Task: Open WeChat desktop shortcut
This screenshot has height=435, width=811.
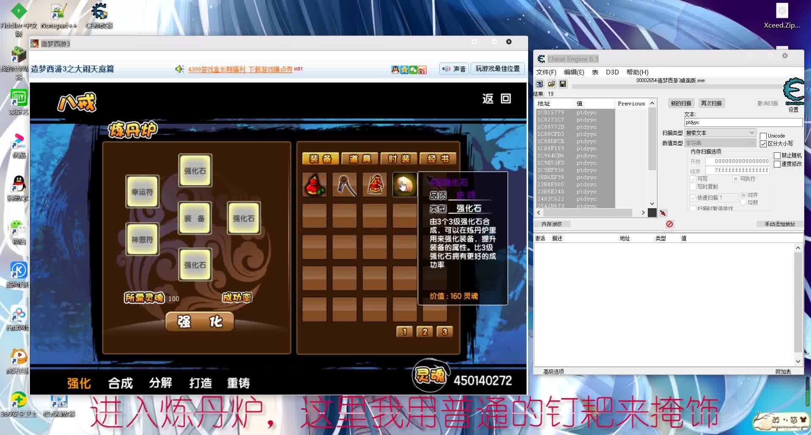Action: tap(18, 232)
